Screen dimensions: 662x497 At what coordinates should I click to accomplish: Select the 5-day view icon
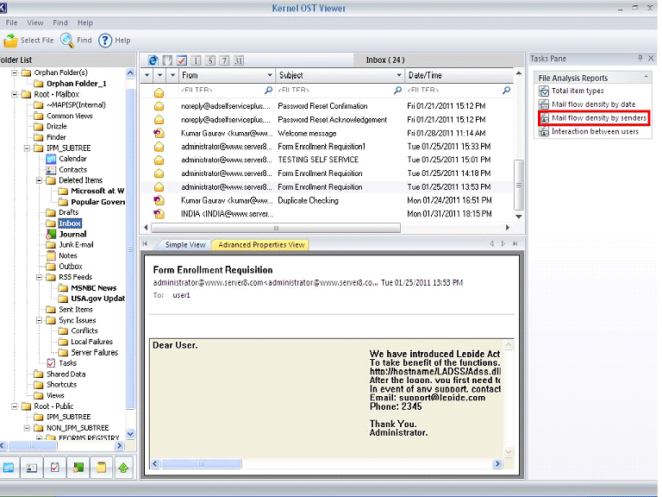tap(210, 60)
